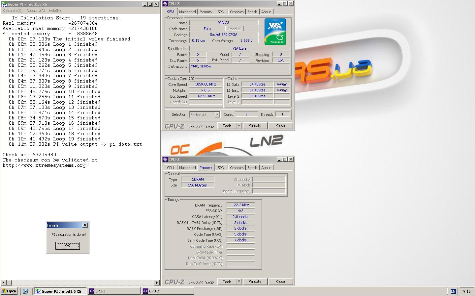Select SPD tab in top CPU-Z window

221,12
